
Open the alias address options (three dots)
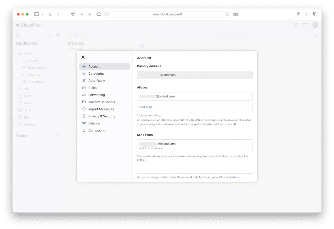coord(248,96)
